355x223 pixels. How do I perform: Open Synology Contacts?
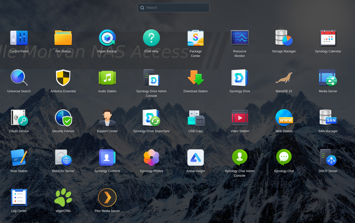pos(107,158)
